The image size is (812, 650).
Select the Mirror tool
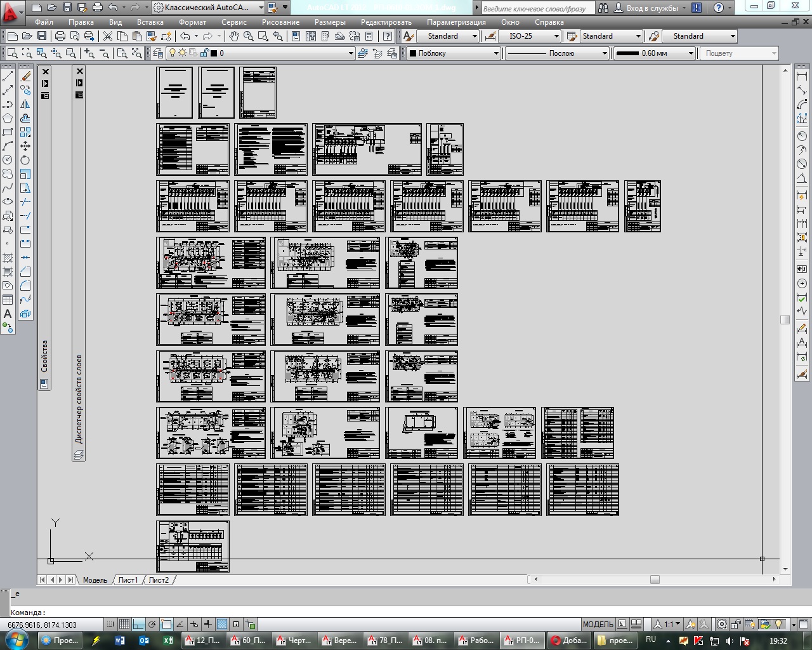[25, 104]
